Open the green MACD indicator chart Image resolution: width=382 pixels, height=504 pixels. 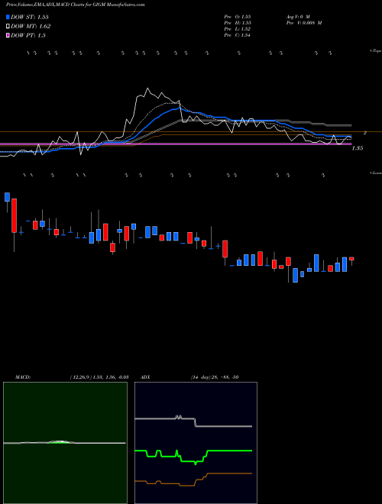pos(65,443)
